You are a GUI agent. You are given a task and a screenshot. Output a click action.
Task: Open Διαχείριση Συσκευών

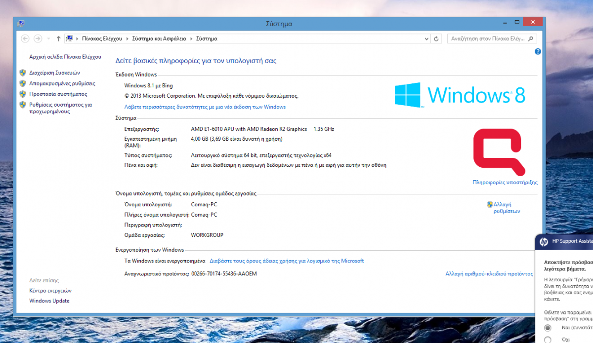(54, 73)
